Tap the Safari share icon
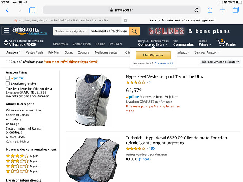Viewport: 243px width, 182px height. pyautogui.click(x=210, y=10)
